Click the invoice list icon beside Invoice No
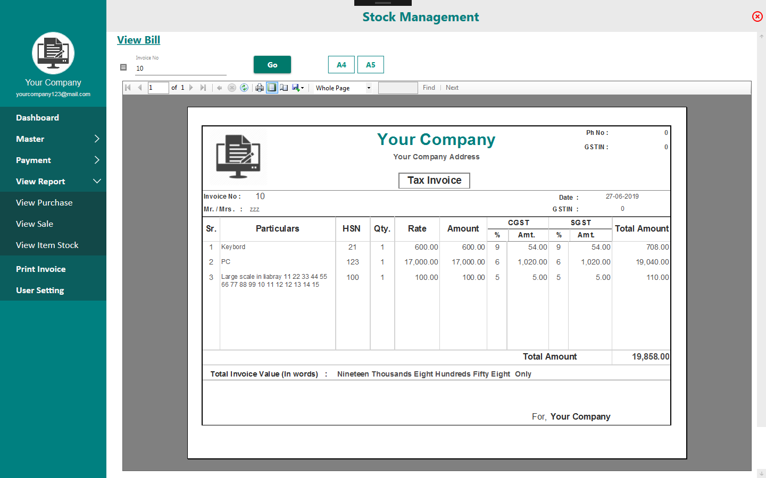Viewport: 766px width, 478px height. pyautogui.click(x=123, y=67)
